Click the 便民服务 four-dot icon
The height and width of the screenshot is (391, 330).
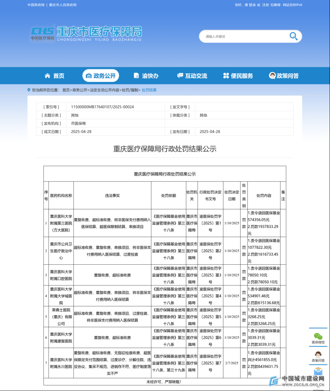pos(226,76)
